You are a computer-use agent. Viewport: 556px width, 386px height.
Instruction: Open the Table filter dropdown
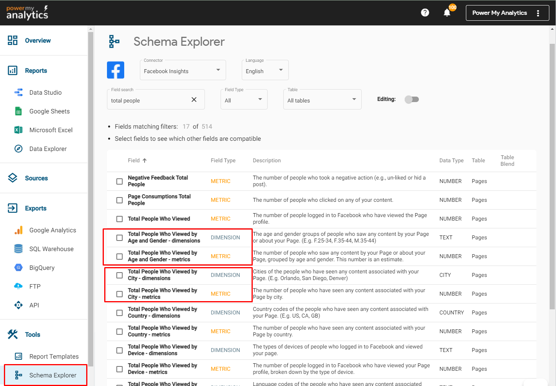coord(322,100)
